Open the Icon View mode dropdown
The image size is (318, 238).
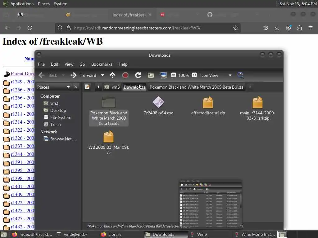230,75
